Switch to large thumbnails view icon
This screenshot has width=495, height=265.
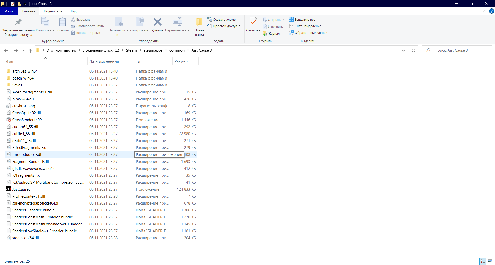click(x=490, y=261)
